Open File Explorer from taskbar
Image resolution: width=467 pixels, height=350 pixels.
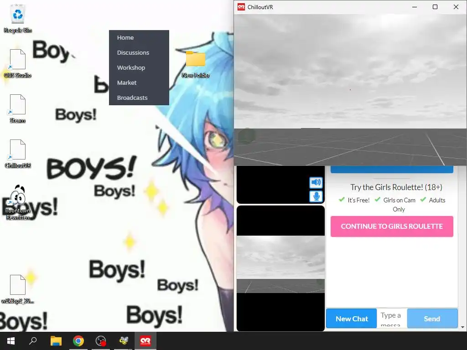[x=56, y=341]
